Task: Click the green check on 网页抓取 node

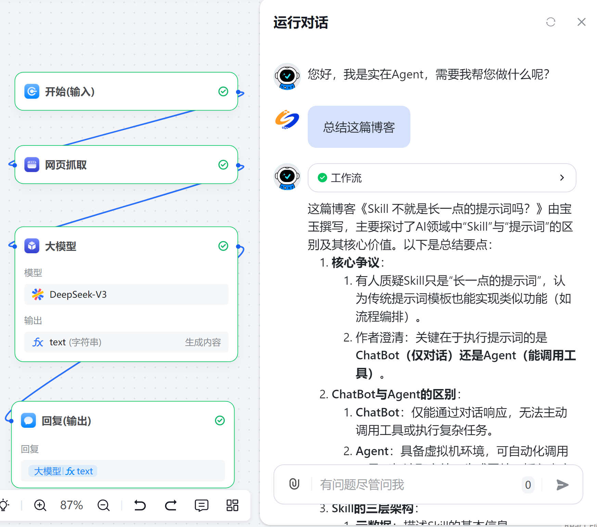Action: point(223,165)
